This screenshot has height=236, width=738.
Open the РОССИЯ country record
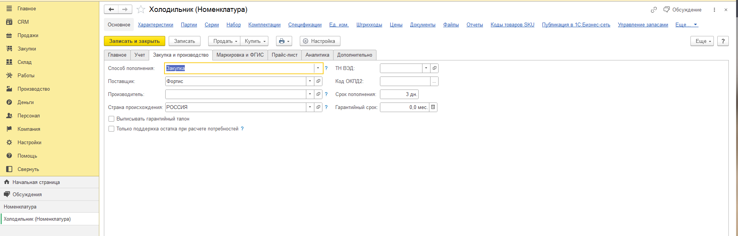coord(318,107)
